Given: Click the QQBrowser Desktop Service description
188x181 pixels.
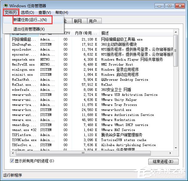Looking at the screenshot, I should 124,80.
